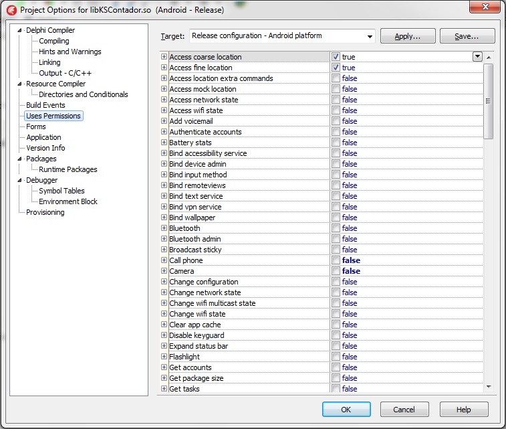This screenshot has width=506, height=429.
Task: Expand the Access coarse location row
Action: pos(164,57)
